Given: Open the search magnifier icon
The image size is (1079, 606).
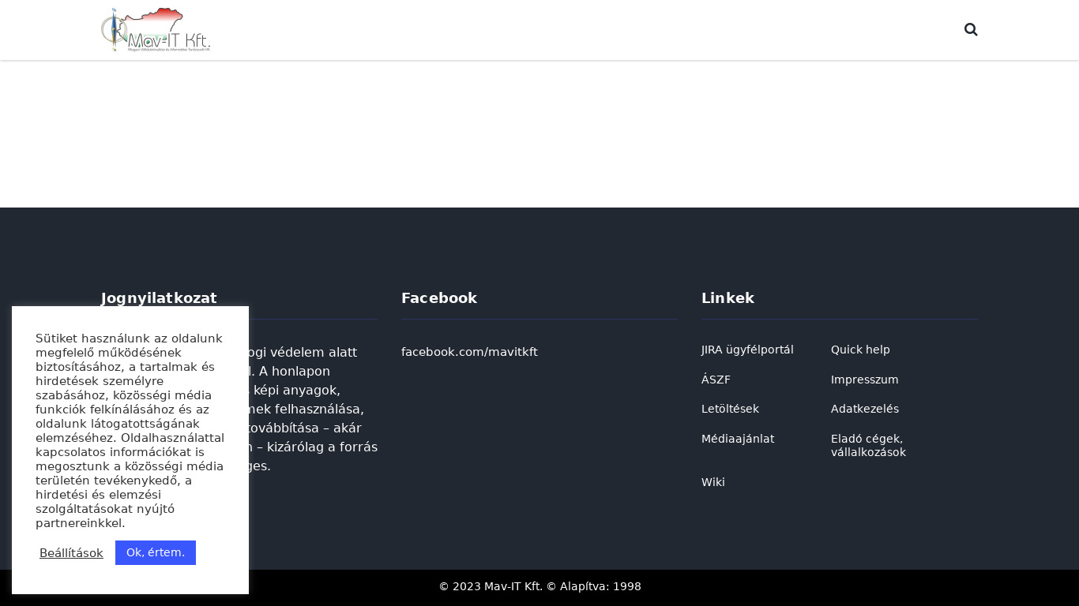Looking at the screenshot, I should tap(971, 30).
